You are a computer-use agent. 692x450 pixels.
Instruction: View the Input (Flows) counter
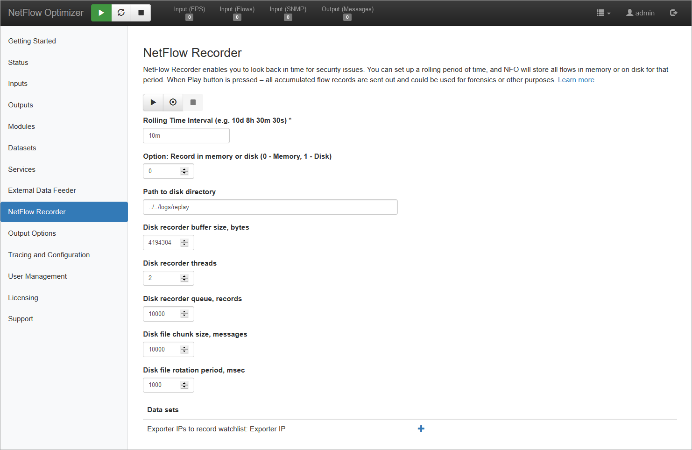(237, 13)
